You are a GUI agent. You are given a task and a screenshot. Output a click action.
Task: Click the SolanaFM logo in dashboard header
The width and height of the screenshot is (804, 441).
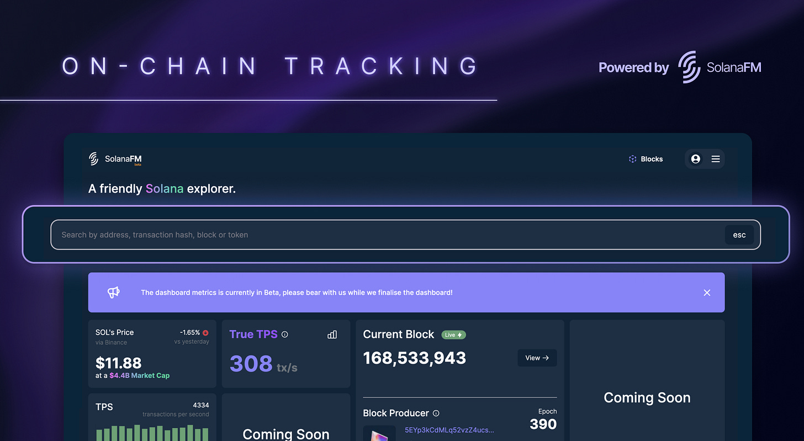[x=115, y=159]
